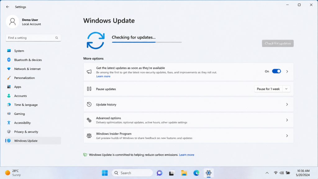Launch Microsoft Edge from taskbar
318x179 pixels.
pyautogui.click(x=196, y=173)
